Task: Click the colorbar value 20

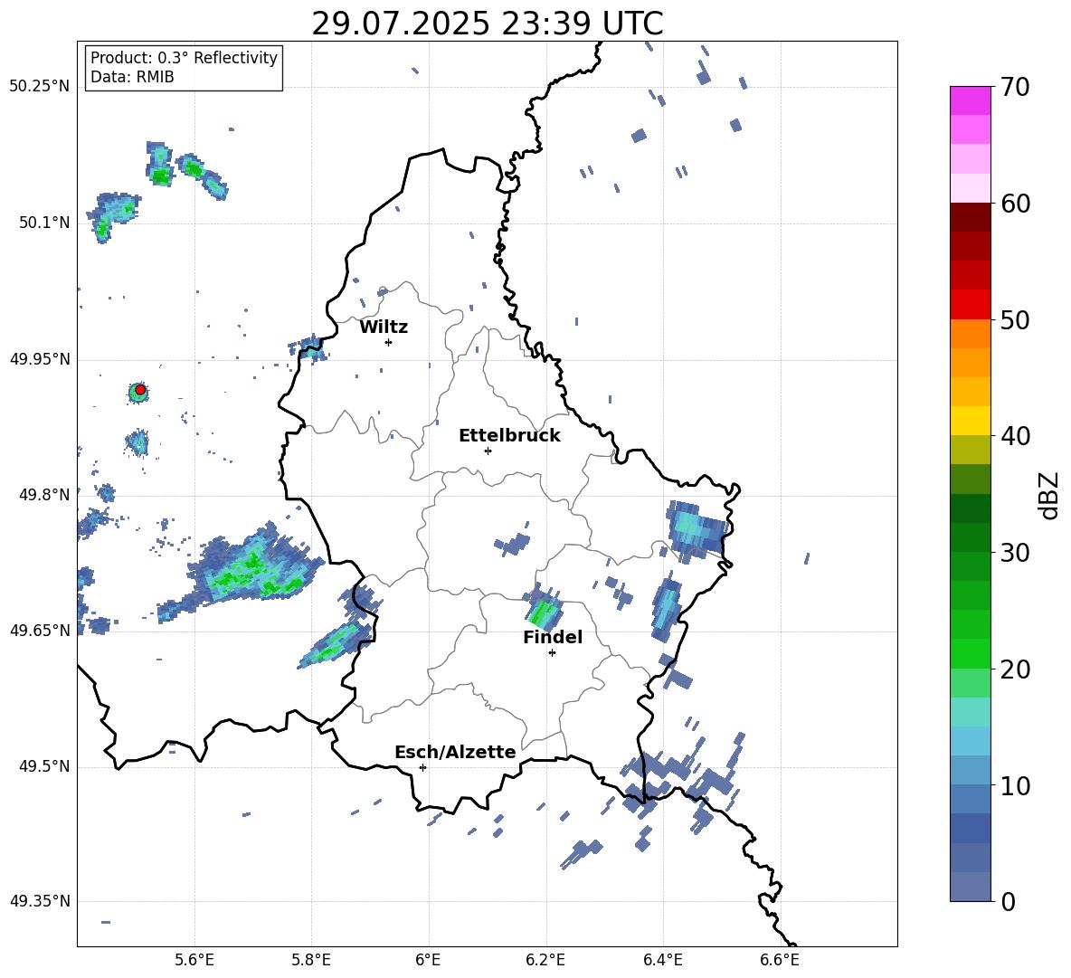Action: pyautogui.click(x=1015, y=669)
